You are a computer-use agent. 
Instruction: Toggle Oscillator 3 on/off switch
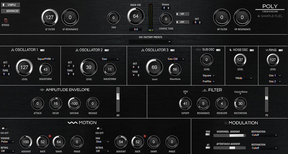pyautogui.click(x=172, y=50)
